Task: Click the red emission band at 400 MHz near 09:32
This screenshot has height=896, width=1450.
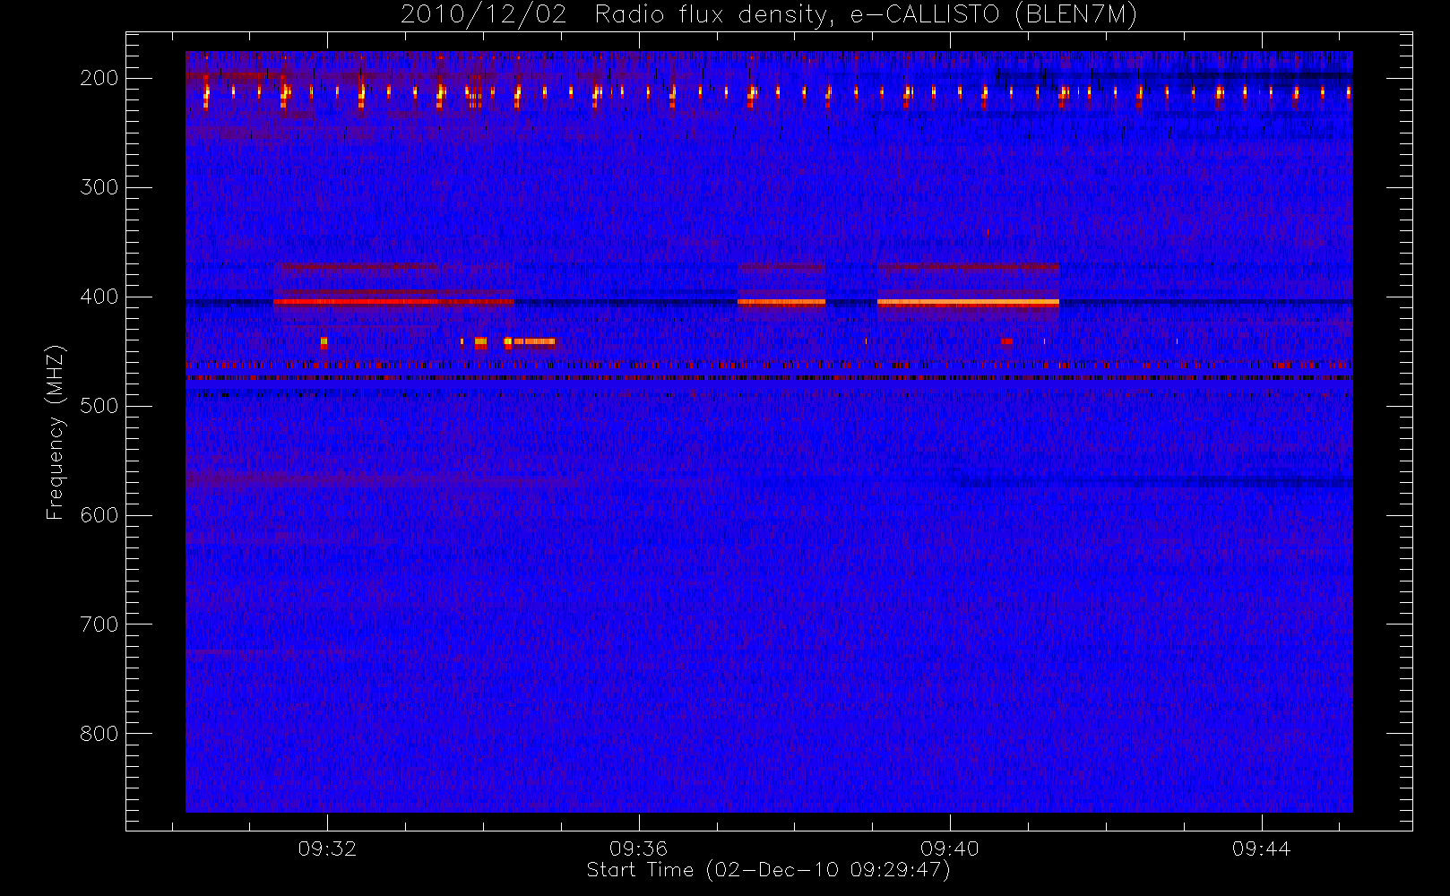Action: 393,302
